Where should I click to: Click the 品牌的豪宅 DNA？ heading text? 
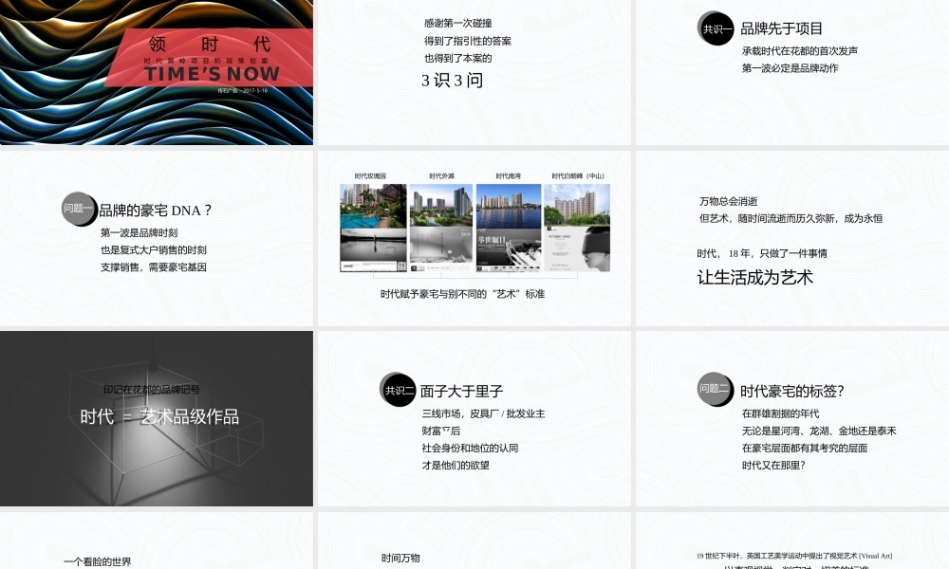[x=156, y=211]
